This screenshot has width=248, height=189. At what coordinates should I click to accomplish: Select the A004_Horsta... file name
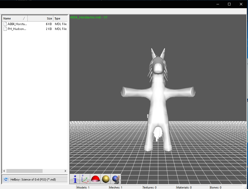(17, 24)
